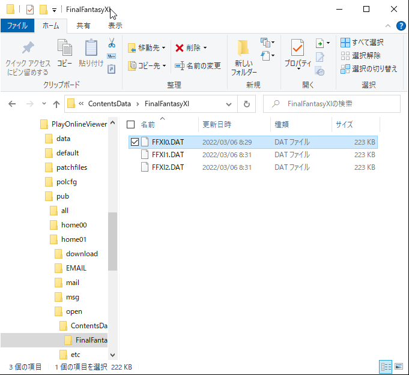Collapse the ribbon with the chevron
The width and height of the screenshot is (409, 375).
click(x=388, y=26)
